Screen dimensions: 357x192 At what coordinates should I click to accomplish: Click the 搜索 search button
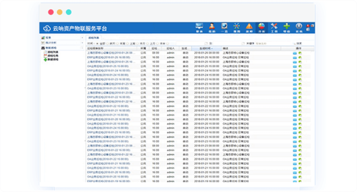click(298, 43)
